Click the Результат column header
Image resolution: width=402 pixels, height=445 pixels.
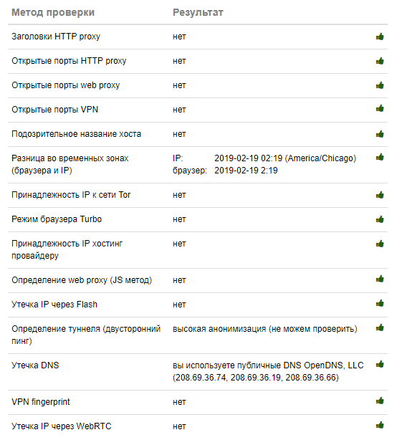tap(198, 12)
